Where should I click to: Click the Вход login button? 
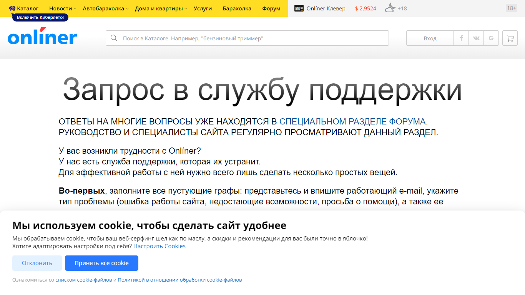[430, 38]
